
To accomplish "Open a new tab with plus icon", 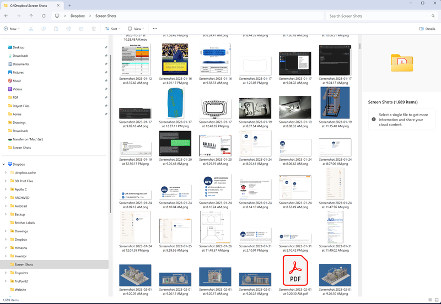I will (69, 4).
